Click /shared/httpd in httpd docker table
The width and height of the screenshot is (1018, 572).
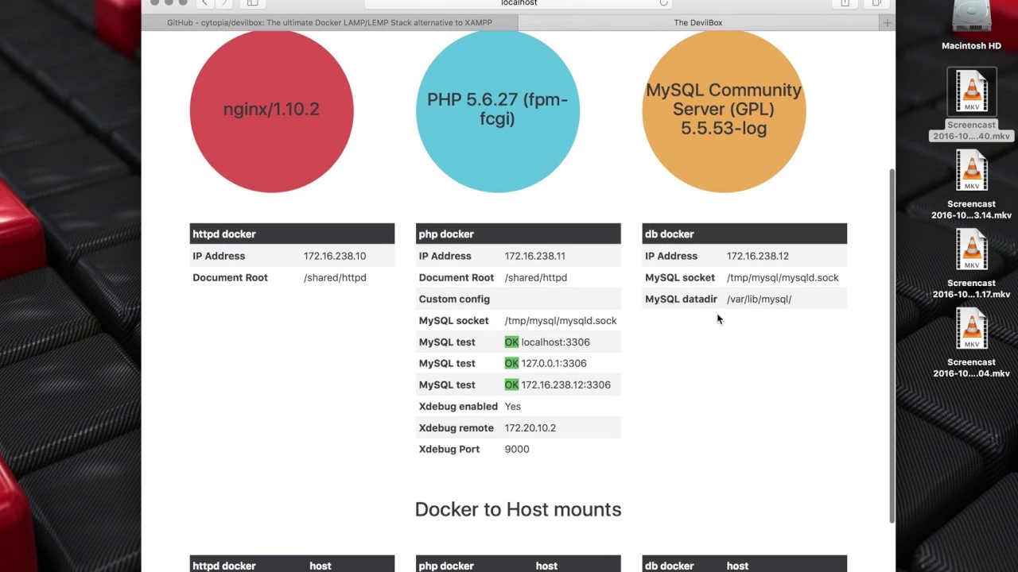pyautogui.click(x=335, y=277)
